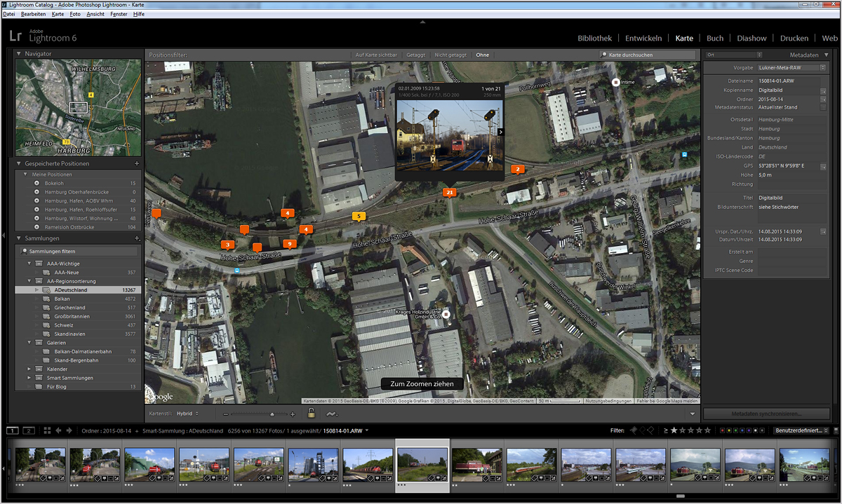This screenshot has width=842, height=504.
Task: Click the yellow map pin labeled 5
Action: pos(359,217)
